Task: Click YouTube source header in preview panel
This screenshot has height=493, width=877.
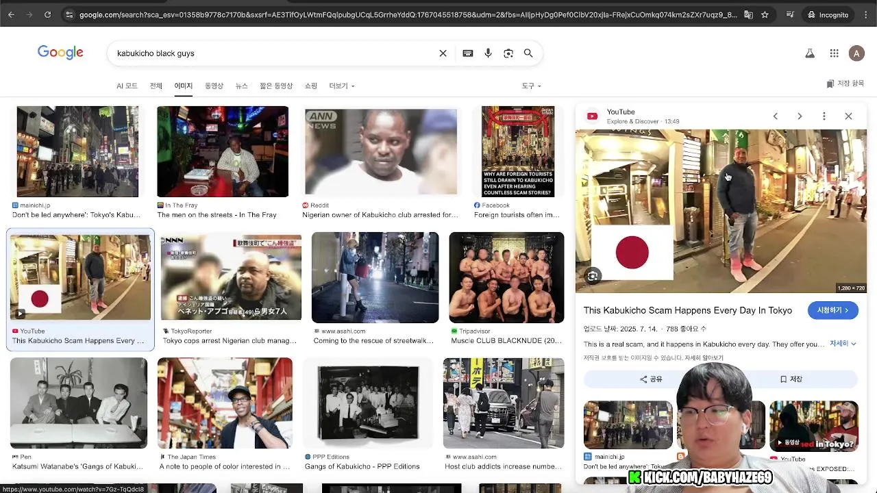Action: coord(633,116)
